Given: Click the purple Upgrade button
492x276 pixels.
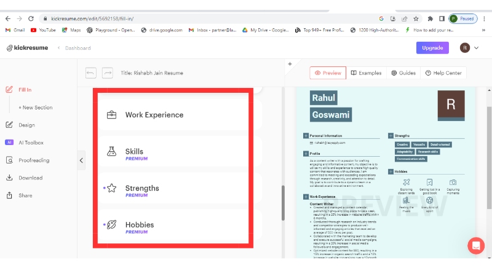Looking at the screenshot, I should [432, 48].
